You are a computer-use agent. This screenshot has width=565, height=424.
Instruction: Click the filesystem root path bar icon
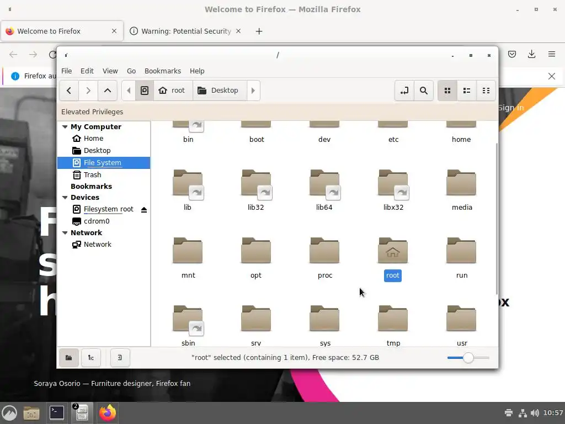[145, 91]
